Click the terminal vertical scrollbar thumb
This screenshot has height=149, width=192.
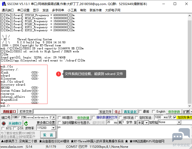click(x=189, y=62)
